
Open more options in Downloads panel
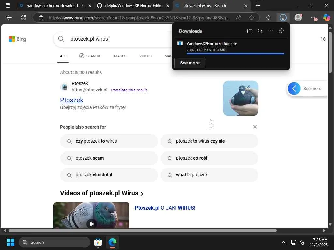(270, 31)
